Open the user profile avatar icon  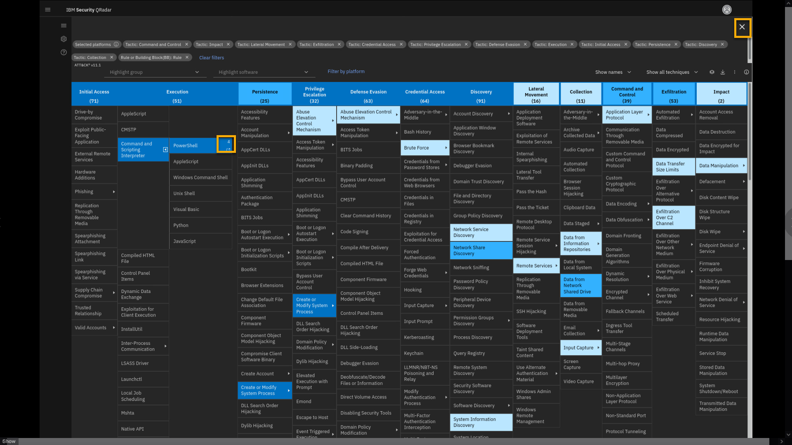tap(727, 9)
